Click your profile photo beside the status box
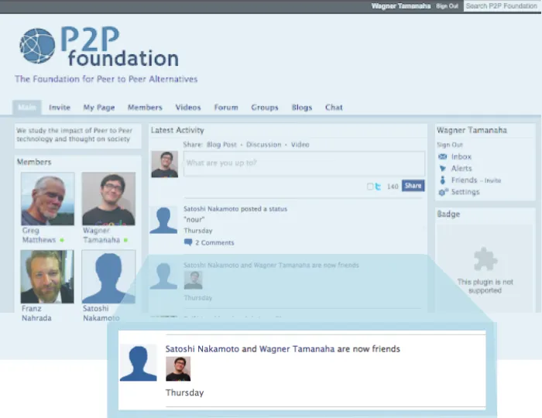 pos(164,164)
